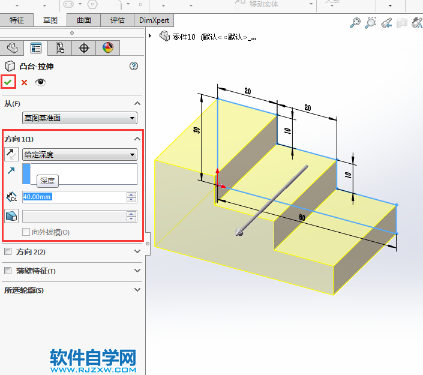Viewport: 423px width, 375px height.
Task: Increase draft angle with up spinner
Action: [x=131, y=214]
